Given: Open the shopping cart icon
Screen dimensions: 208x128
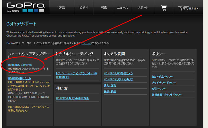Looking at the screenshot, I should coord(164,8).
